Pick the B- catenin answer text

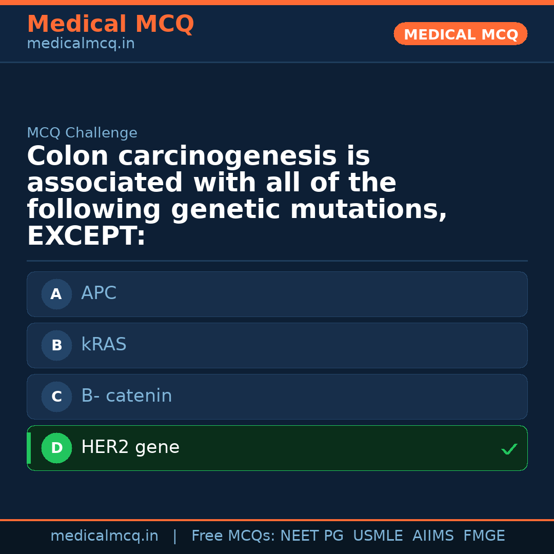(126, 396)
